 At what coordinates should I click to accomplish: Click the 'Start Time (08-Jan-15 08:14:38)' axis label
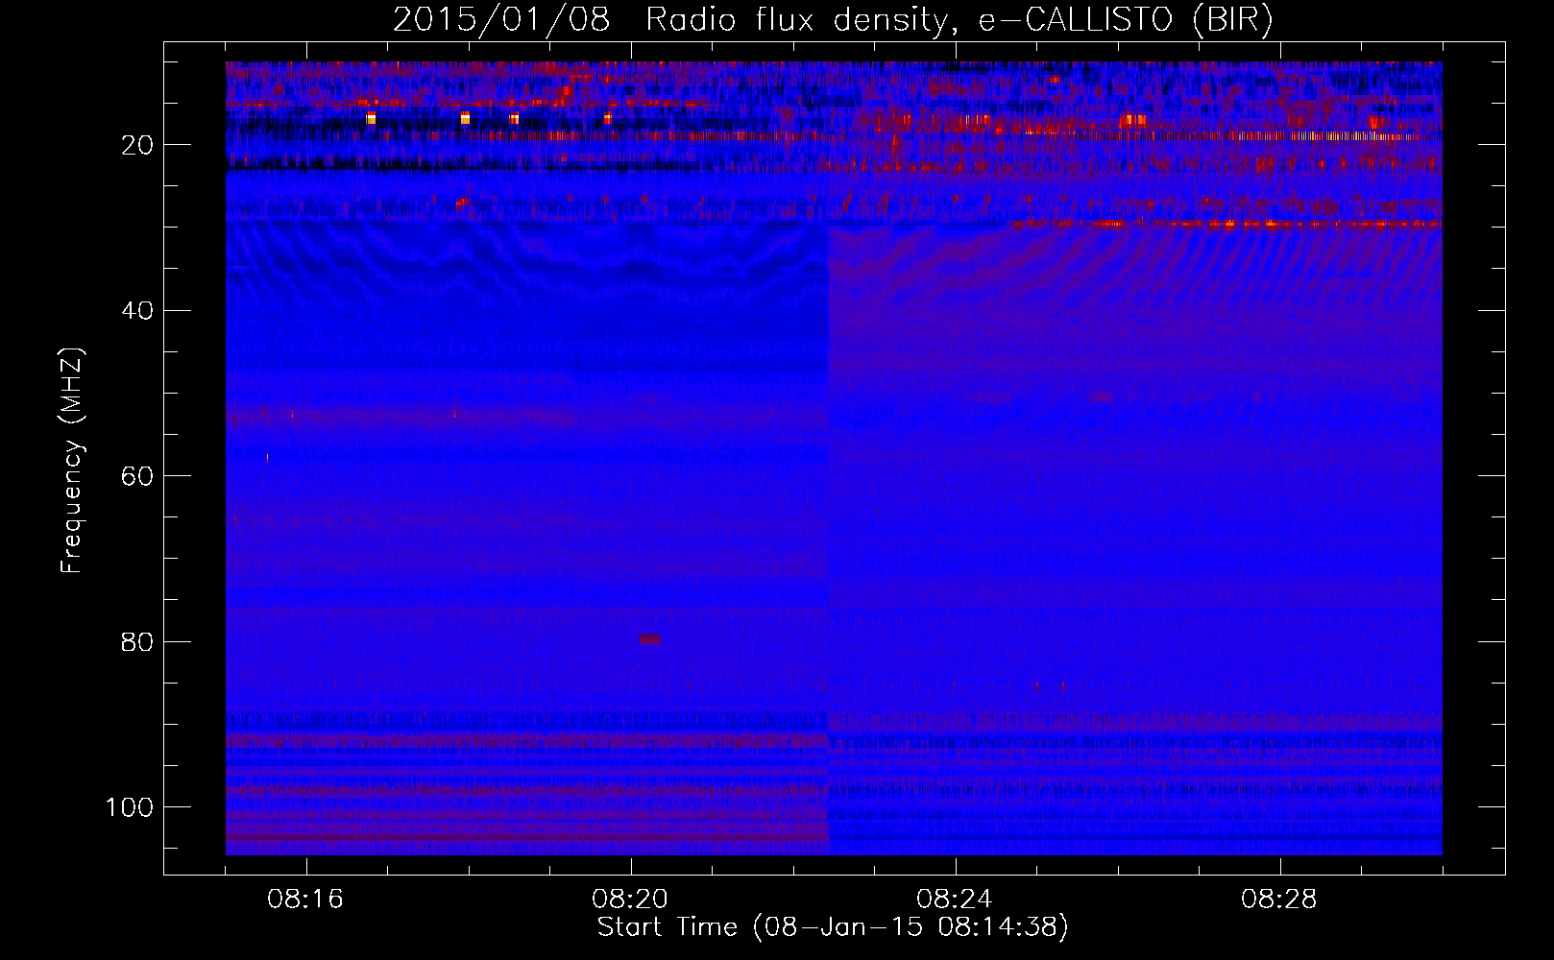(833, 927)
